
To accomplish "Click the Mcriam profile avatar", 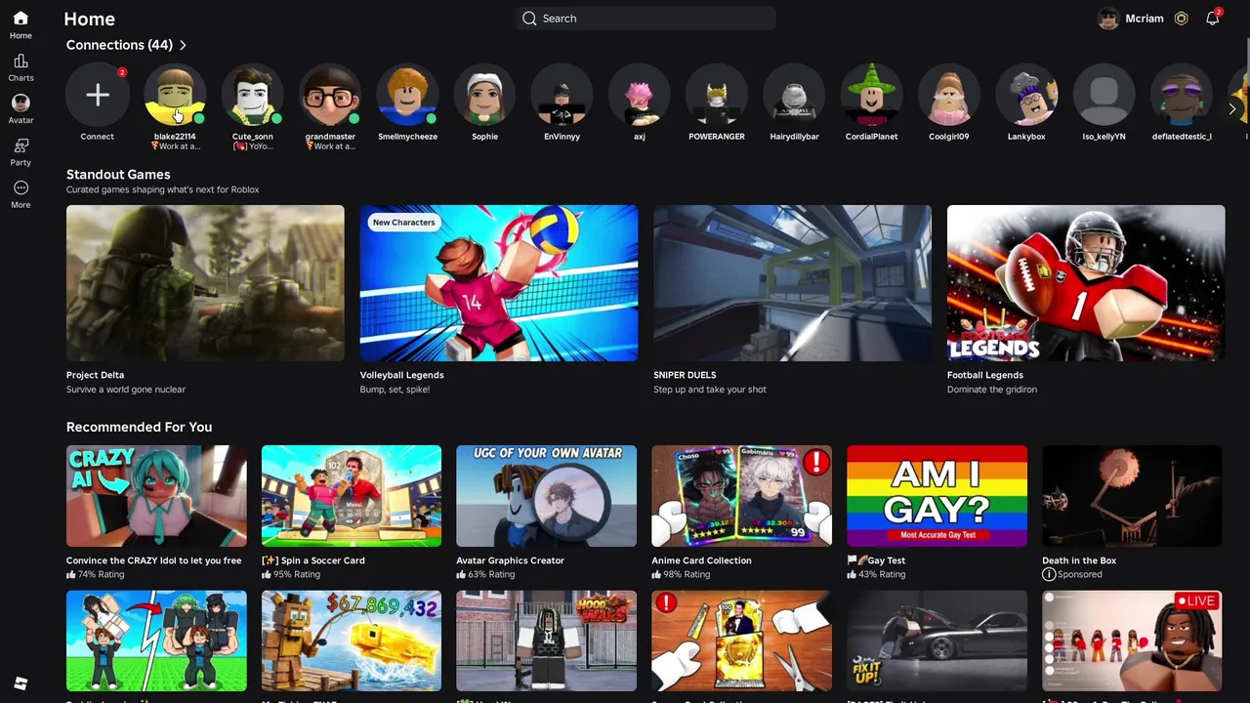I will (x=1108, y=19).
